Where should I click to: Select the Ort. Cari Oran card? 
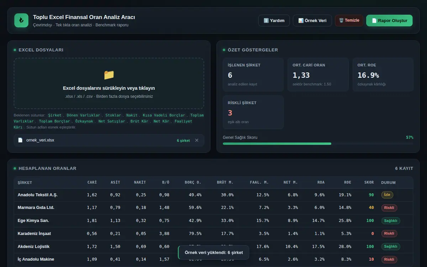tap(318, 75)
